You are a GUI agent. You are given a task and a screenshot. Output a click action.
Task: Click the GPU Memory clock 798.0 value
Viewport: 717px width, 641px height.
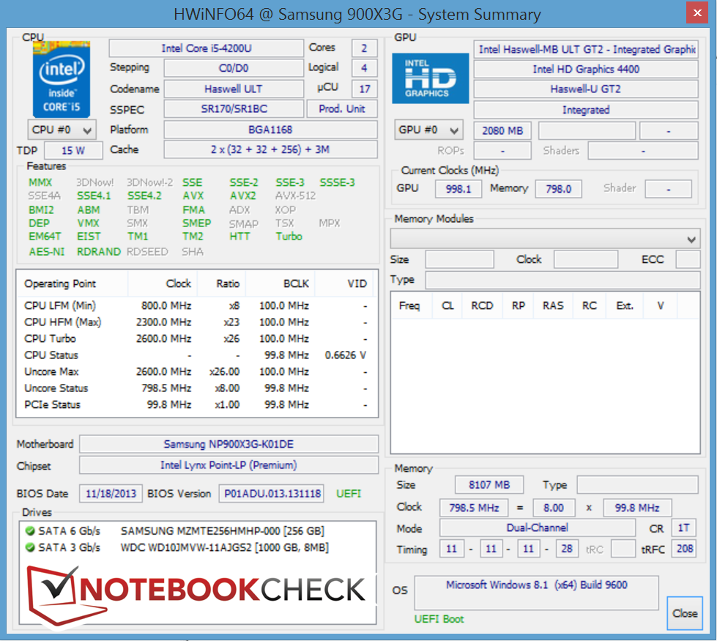coord(558,189)
